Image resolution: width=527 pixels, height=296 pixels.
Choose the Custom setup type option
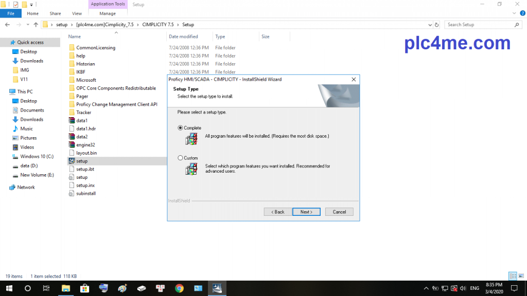coord(180,158)
